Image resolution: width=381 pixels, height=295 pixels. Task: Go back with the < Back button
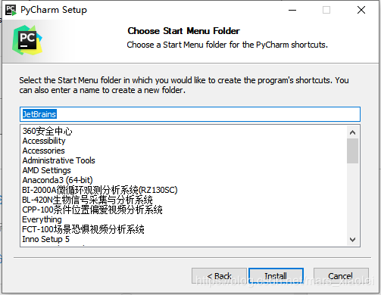[219, 276]
